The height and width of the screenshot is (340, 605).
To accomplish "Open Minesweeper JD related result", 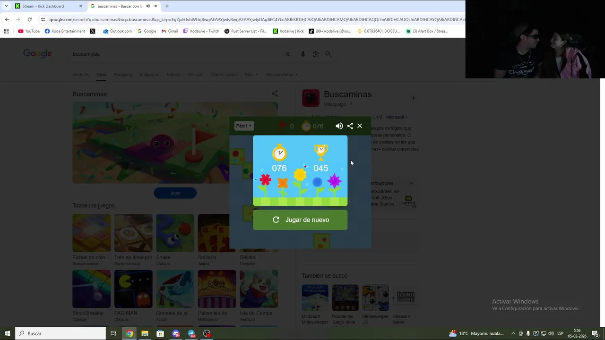I will (375, 305).
